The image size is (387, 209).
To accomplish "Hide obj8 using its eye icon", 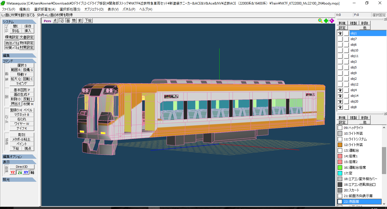I will point(340,107).
